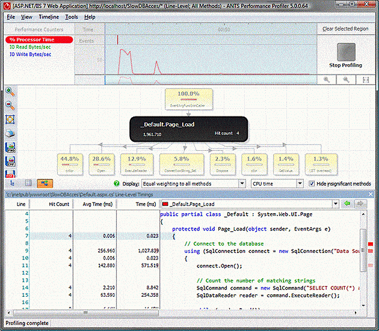The image size is (379, 331).
Task: Click Clear Selected Region button
Action: (x=346, y=29)
